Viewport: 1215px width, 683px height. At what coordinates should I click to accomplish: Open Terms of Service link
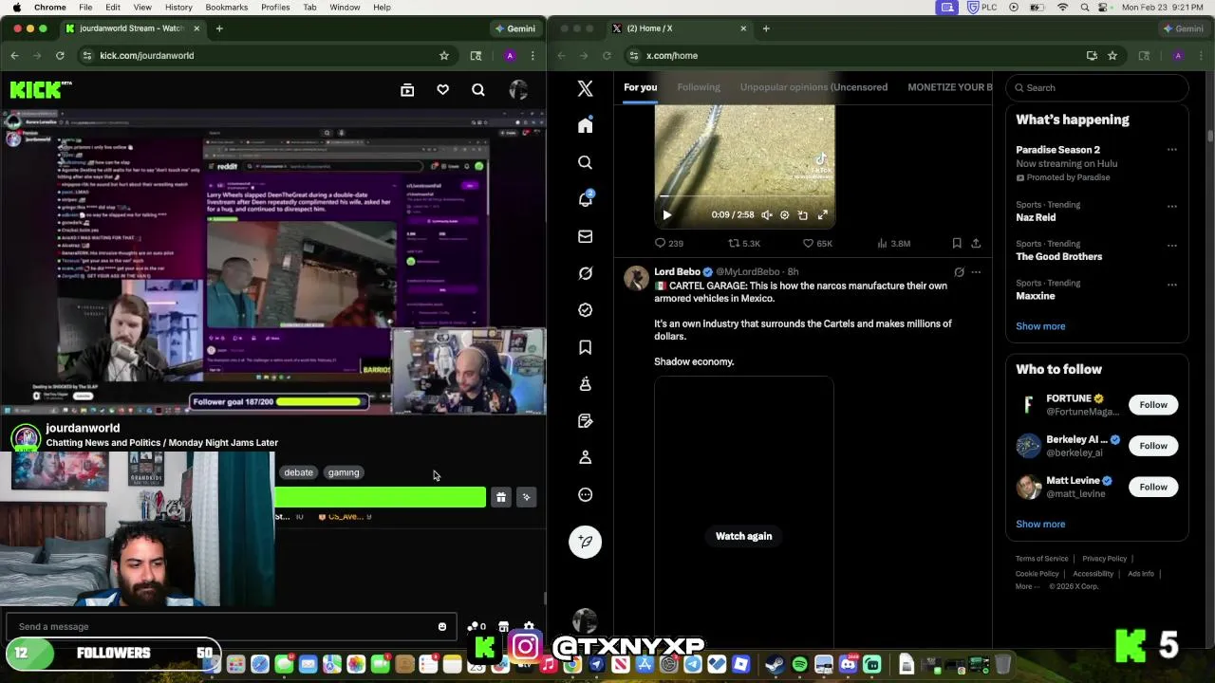click(x=1041, y=559)
